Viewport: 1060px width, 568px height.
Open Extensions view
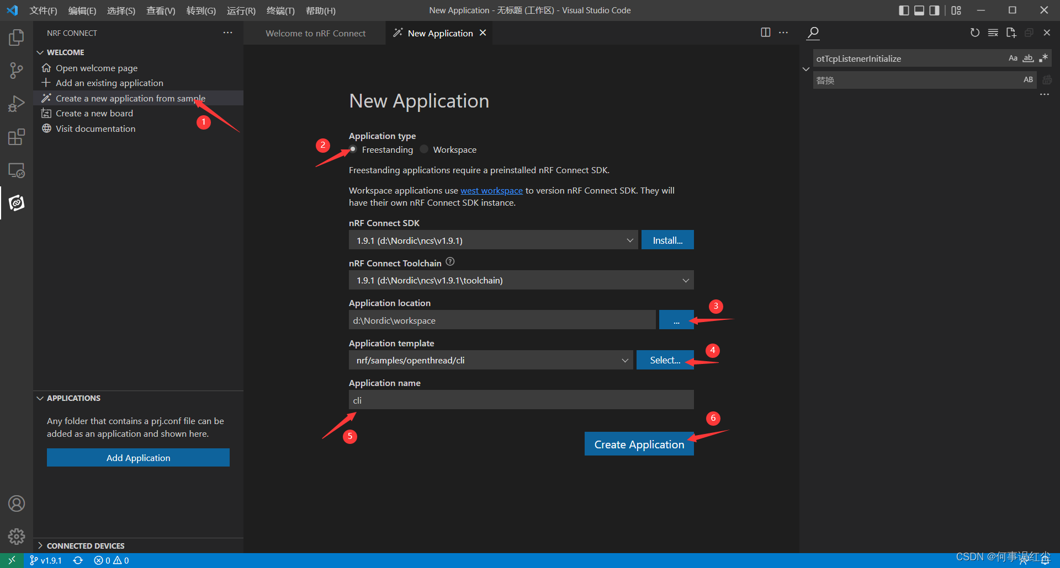(x=17, y=137)
